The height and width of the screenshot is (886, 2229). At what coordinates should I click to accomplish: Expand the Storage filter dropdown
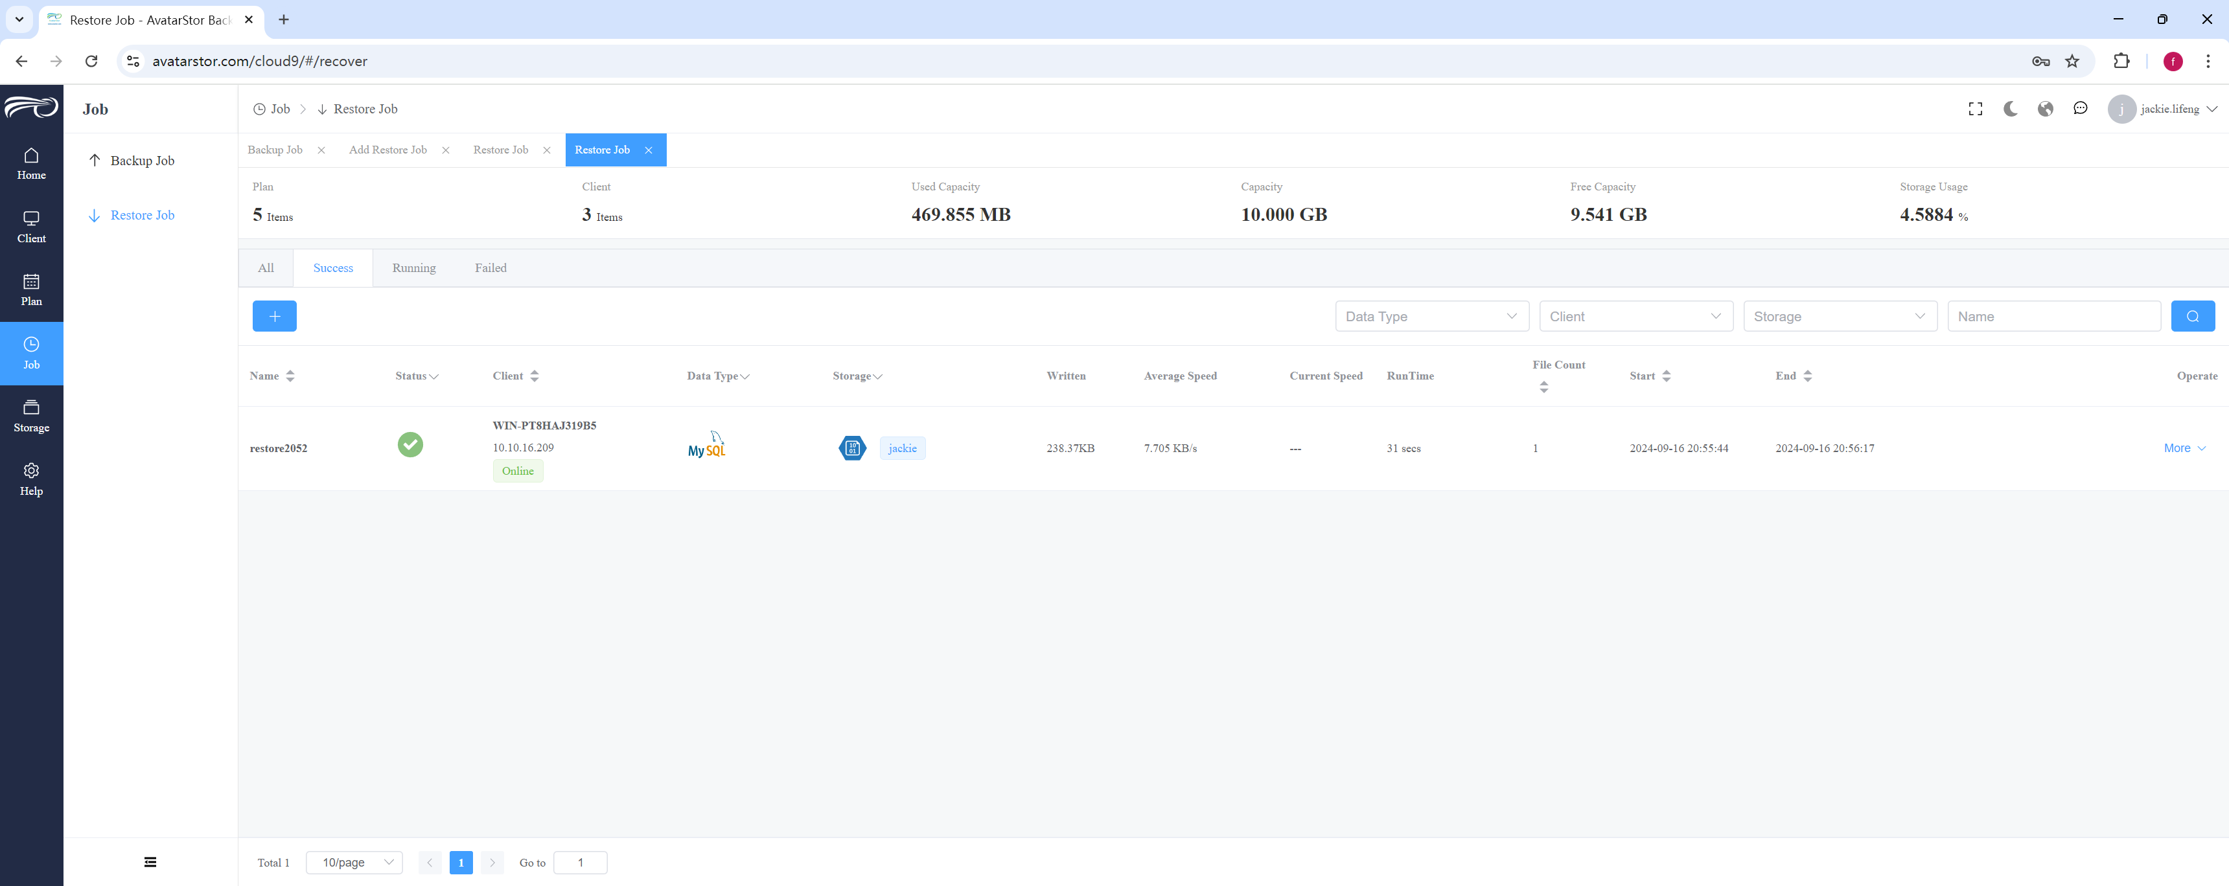click(x=1840, y=316)
